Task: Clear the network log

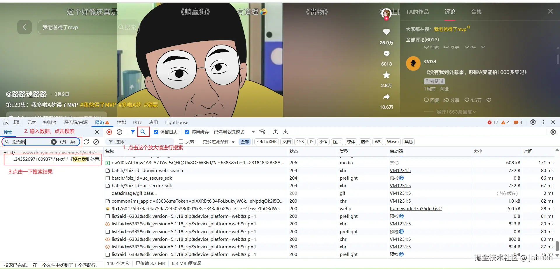Action: (119, 132)
